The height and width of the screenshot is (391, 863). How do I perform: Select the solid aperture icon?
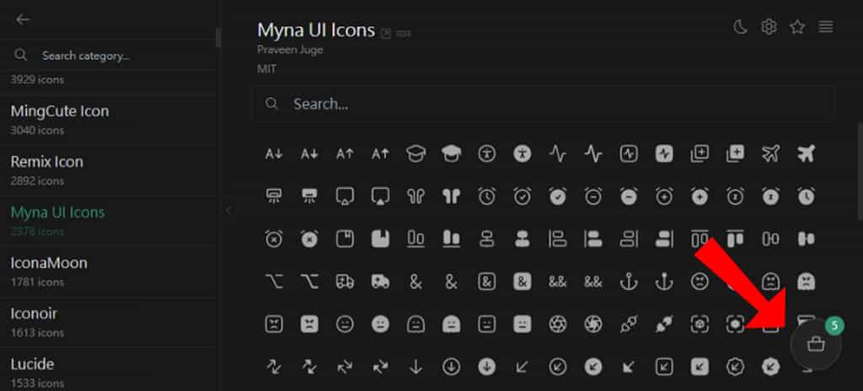(593, 324)
